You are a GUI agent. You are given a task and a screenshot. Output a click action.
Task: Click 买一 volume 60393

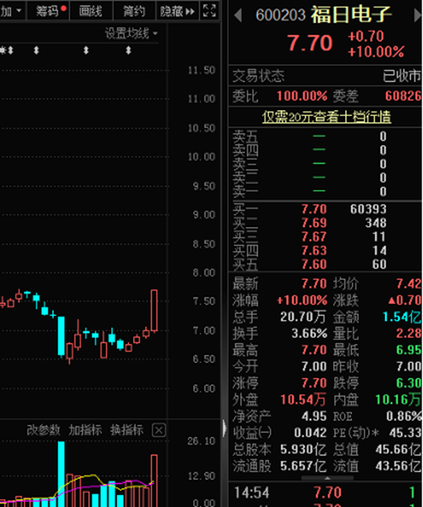pyautogui.click(x=368, y=209)
